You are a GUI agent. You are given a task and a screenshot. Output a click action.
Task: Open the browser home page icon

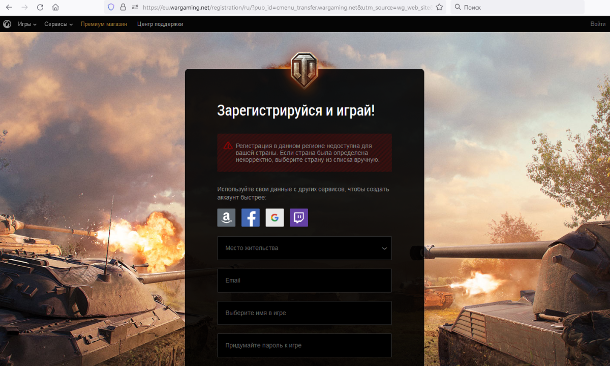coord(55,8)
